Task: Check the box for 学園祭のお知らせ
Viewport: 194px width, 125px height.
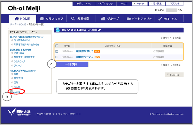Action: coord(57,57)
